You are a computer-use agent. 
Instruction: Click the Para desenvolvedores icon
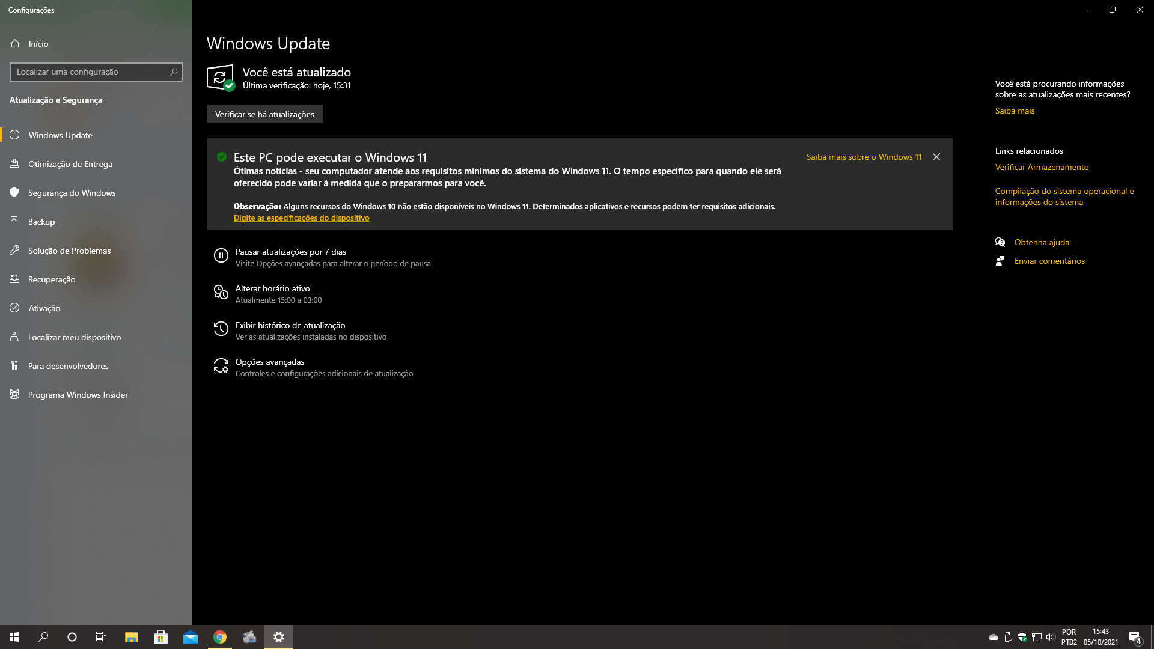click(15, 366)
